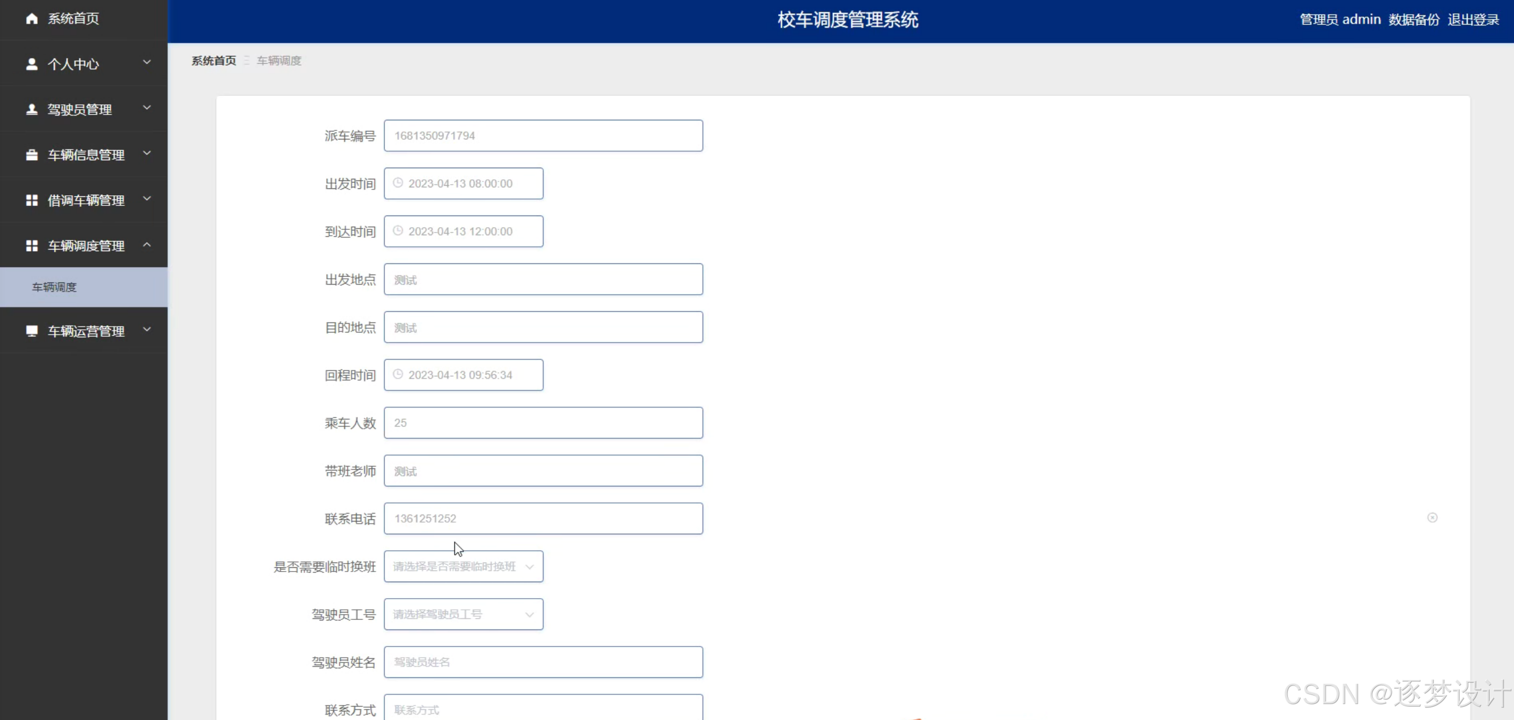Click the clock icon in 回程时间 field
1514x720 pixels.
tap(398, 374)
